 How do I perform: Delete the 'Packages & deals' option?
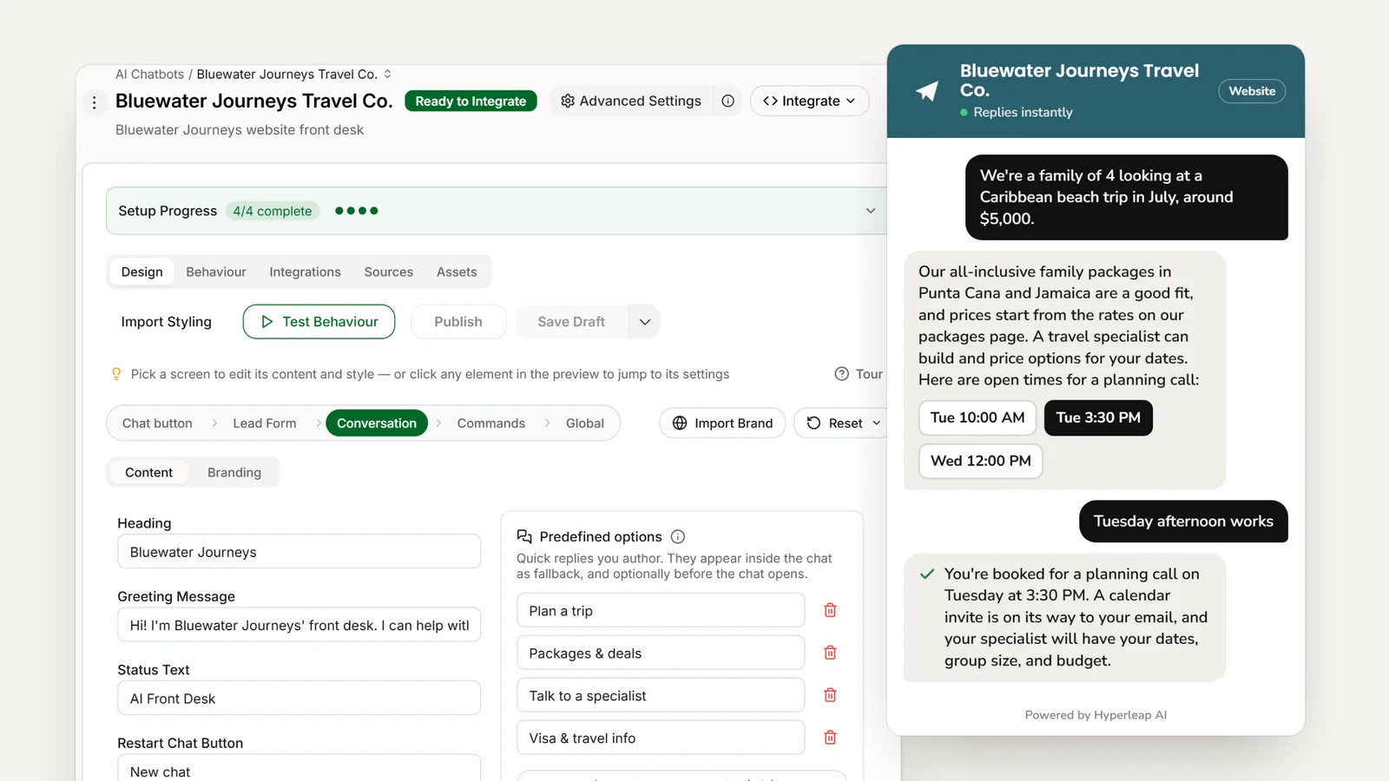click(830, 653)
